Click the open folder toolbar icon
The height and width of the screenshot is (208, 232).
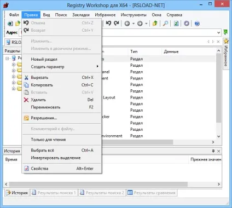click(18, 24)
